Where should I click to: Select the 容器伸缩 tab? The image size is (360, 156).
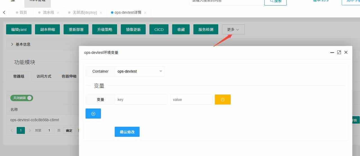pos(69,76)
